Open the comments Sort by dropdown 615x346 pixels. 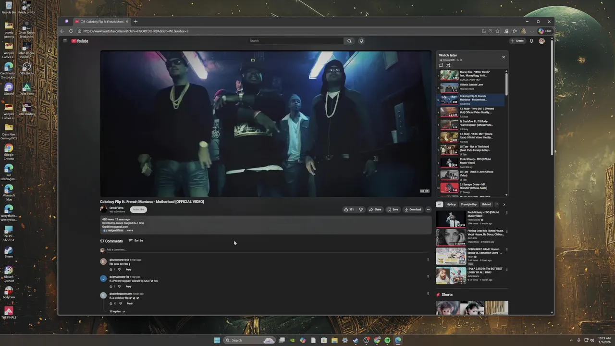[x=136, y=241]
